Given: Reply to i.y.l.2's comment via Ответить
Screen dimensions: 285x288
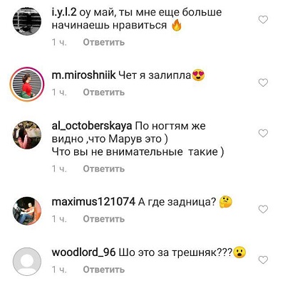Looking at the screenshot, I should (x=104, y=43).
